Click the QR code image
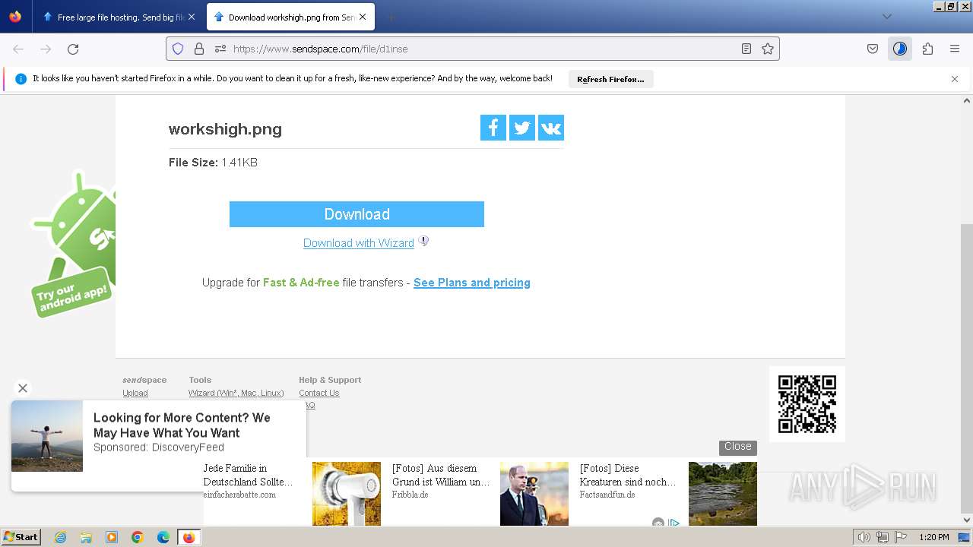Image resolution: width=973 pixels, height=547 pixels. coord(807,404)
